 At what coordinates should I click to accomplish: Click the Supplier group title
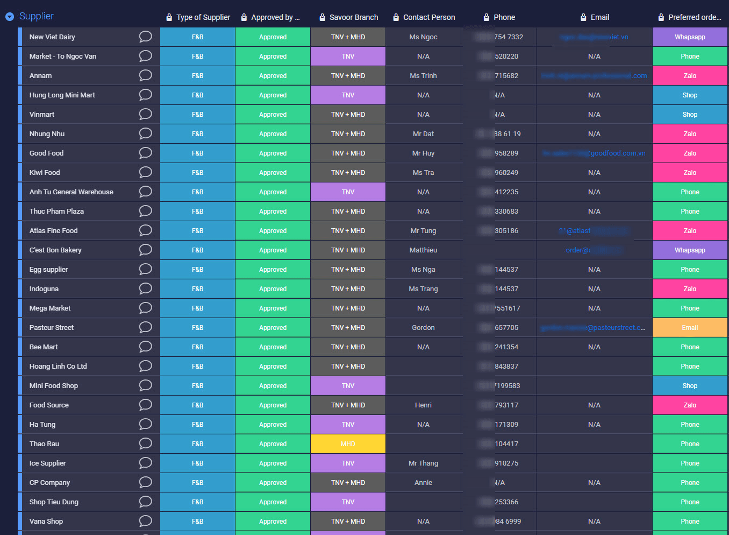tap(37, 16)
